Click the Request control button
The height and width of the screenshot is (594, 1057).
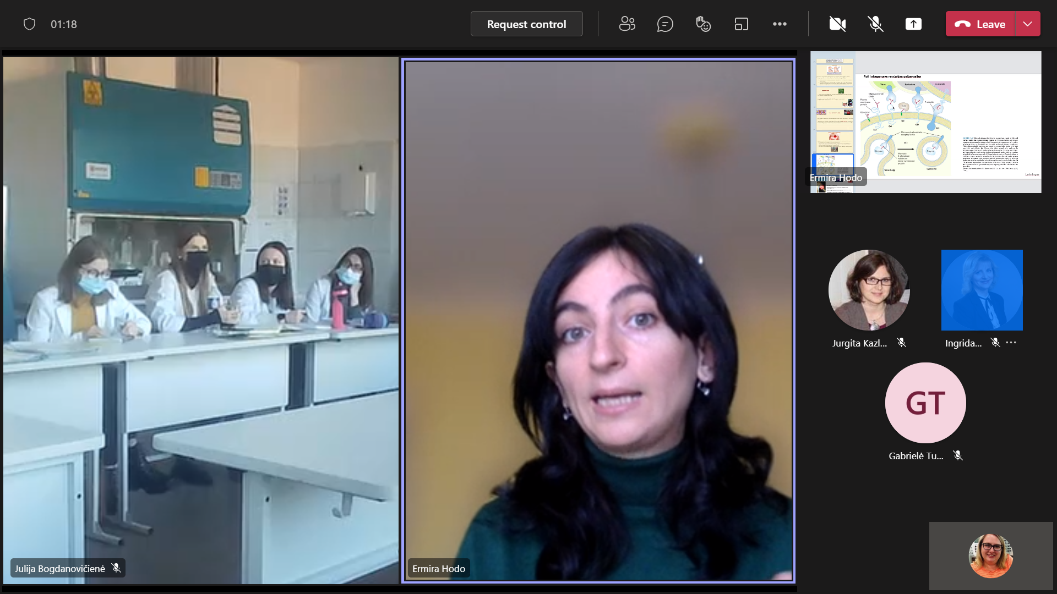[x=526, y=24]
